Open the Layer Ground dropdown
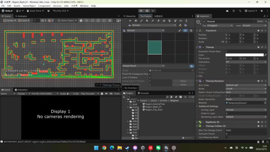 (x=254, y=26)
